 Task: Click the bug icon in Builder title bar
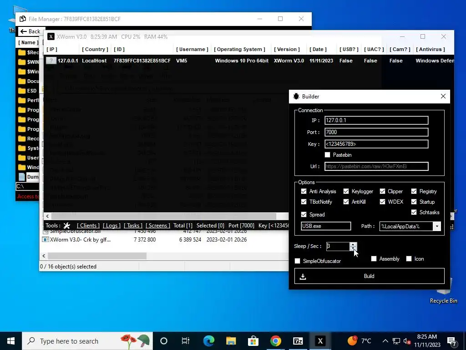click(296, 97)
